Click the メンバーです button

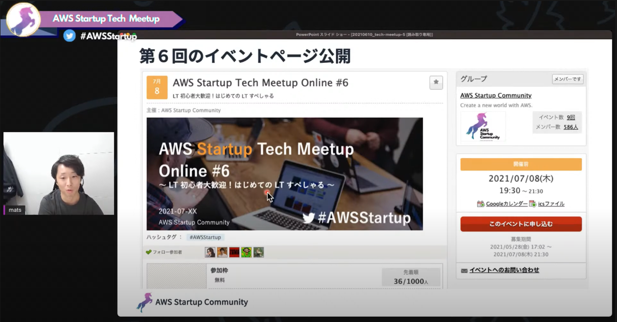tap(568, 79)
